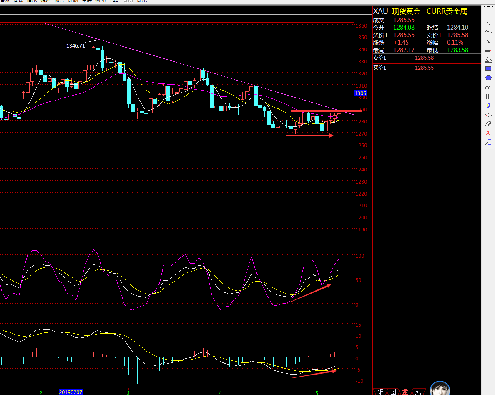Click the 涨幅 value 0.11%
Screen dimensions: 495x395
click(455, 42)
